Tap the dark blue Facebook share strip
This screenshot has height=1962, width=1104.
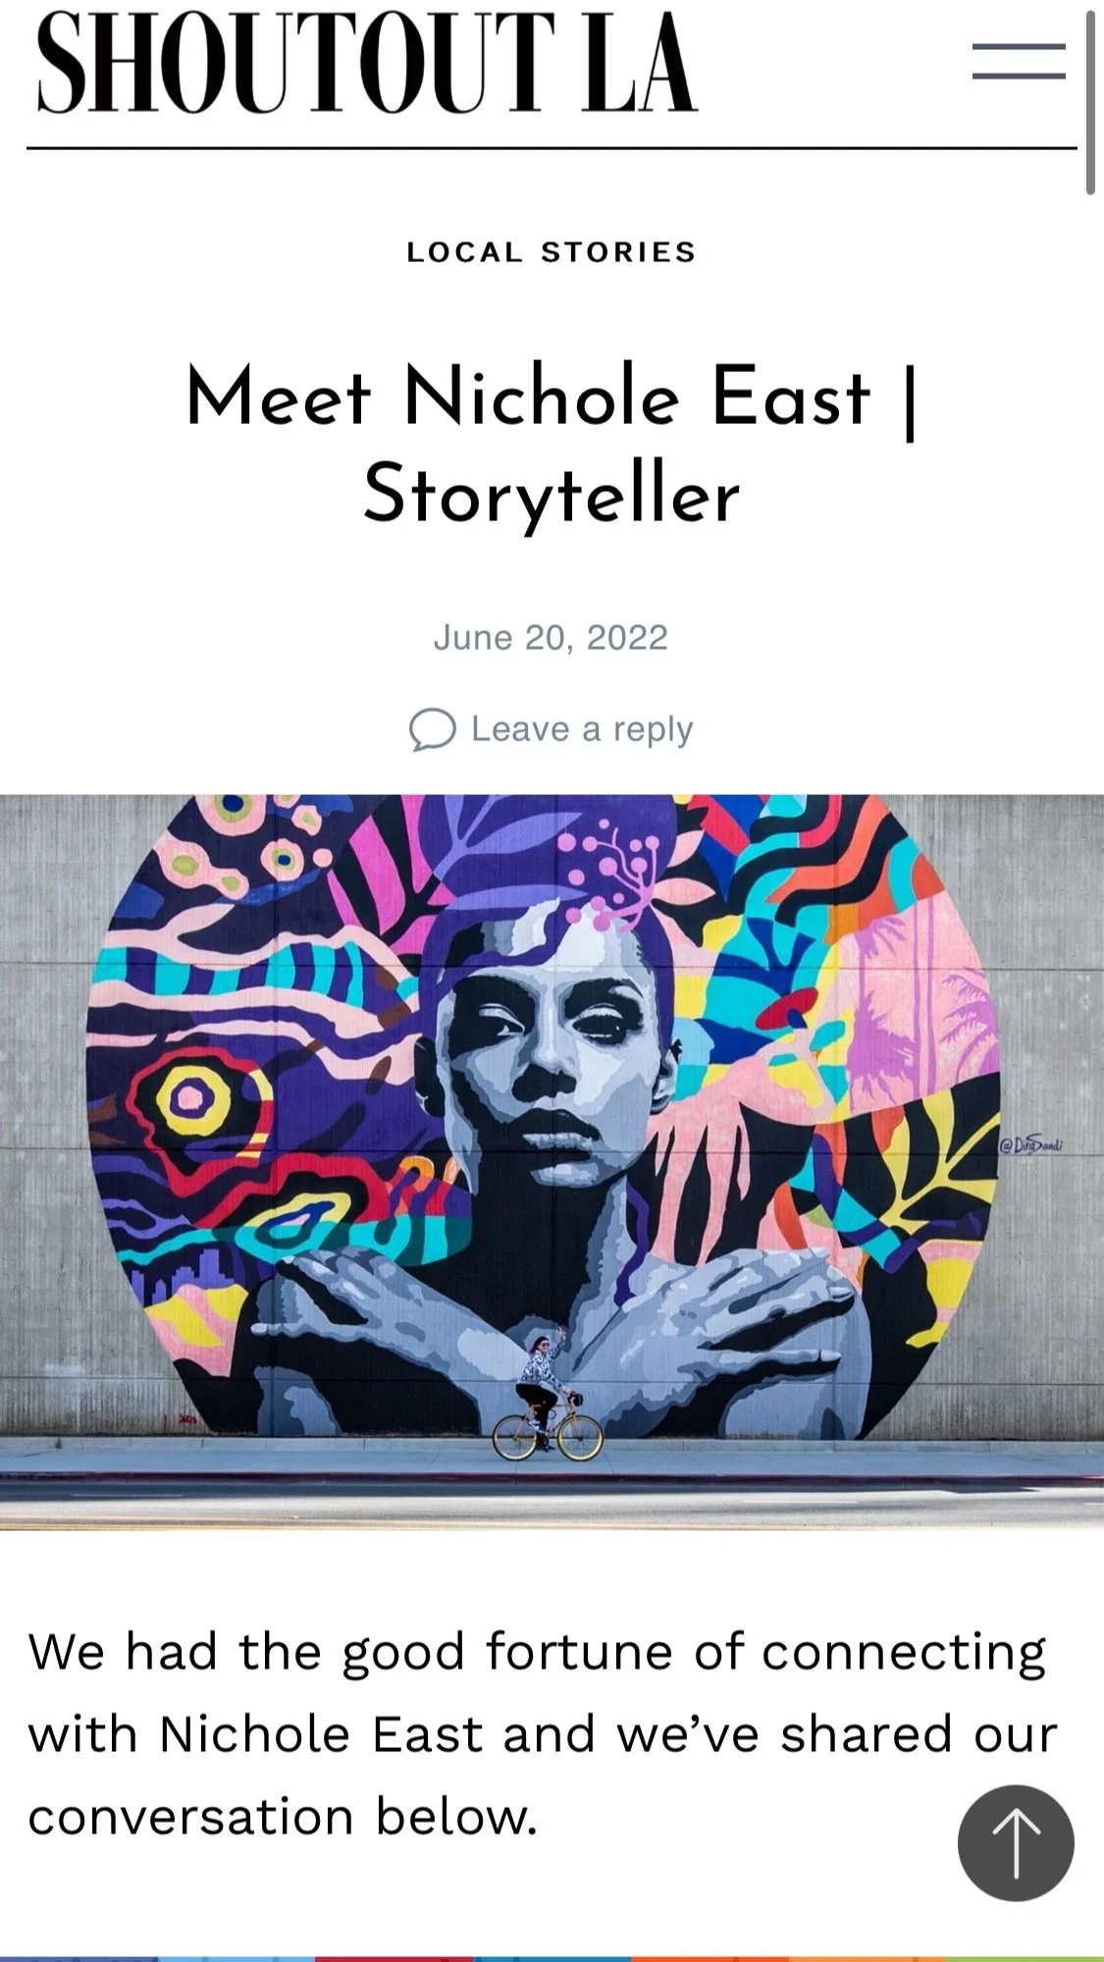click(79, 1957)
